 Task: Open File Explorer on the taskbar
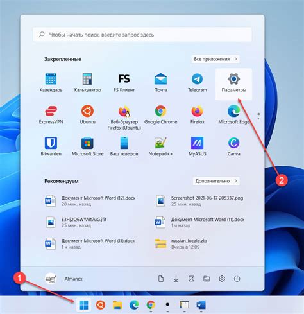[117, 305]
